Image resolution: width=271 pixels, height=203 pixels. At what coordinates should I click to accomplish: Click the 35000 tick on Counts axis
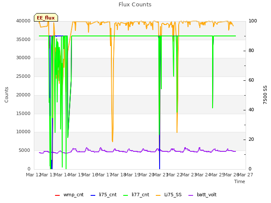point(23,39)
